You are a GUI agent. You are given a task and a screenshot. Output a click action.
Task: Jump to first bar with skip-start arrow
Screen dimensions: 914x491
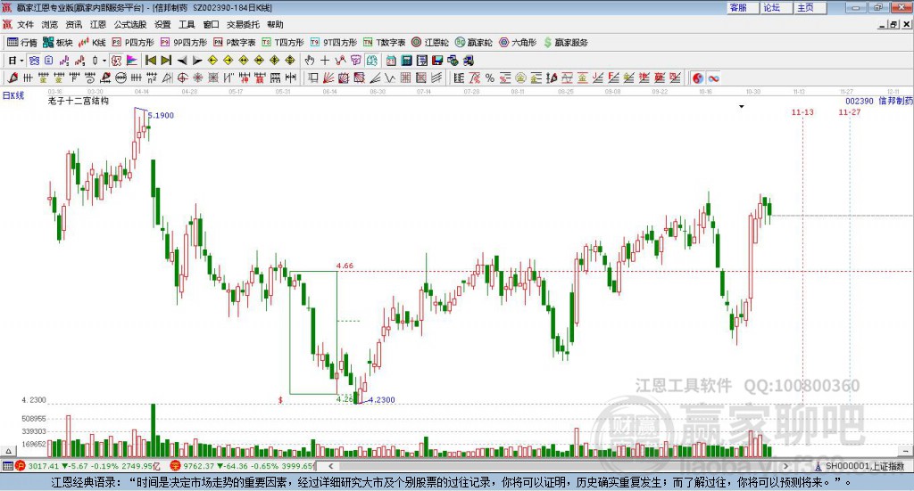click(x=150, y=61)
